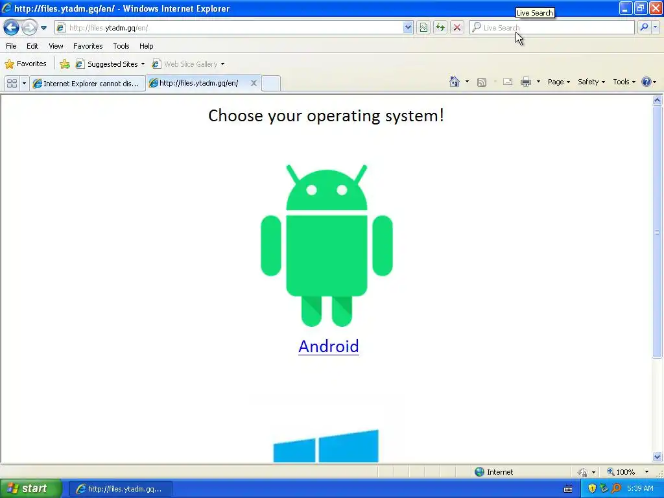The width and height of the screenshot is (664, 498).
Task: Click the Refresh page icon
Action: click(440, 28)
